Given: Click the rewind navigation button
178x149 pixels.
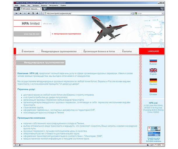Looking at the screenshot, I should 16,13.
